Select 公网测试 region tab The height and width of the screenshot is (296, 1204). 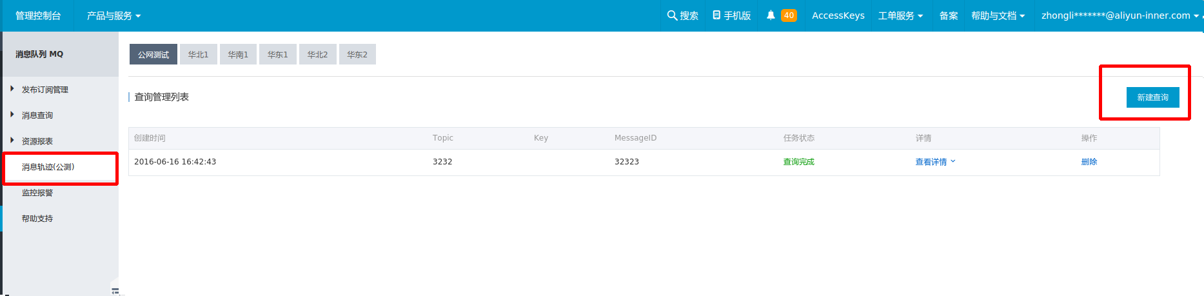click(x=153, y=54)
